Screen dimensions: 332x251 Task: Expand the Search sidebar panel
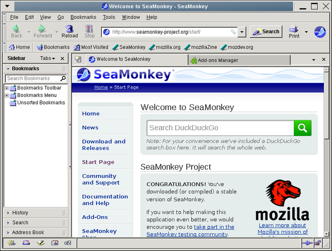coord(35,223)
